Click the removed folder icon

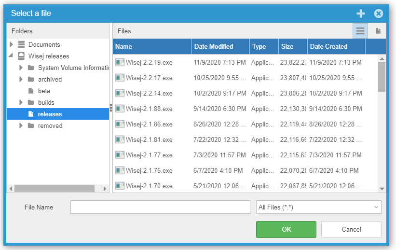point(31,125)
